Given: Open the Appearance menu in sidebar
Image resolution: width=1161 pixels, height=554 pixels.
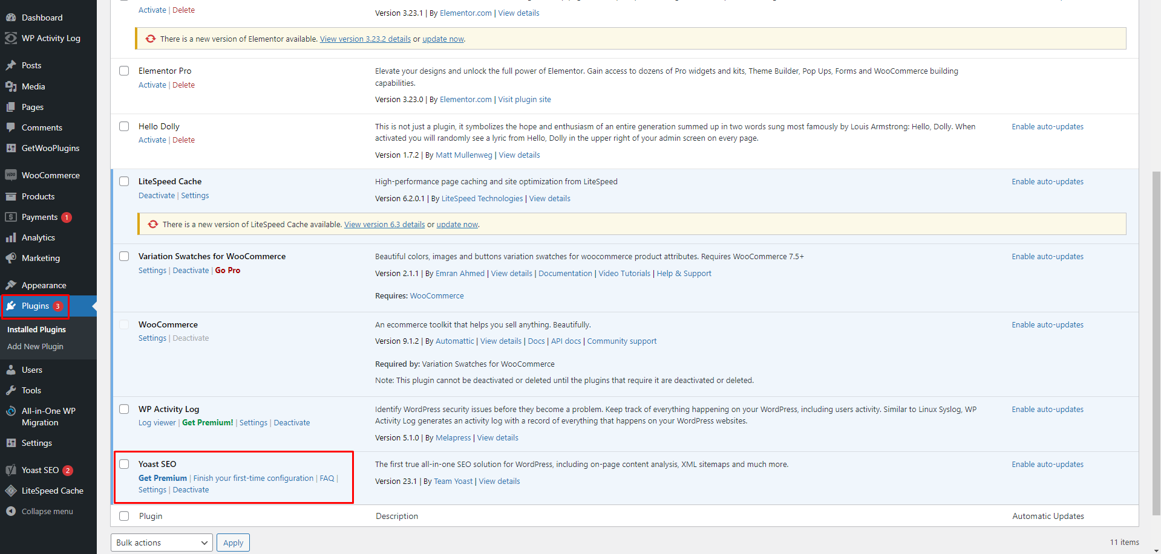Looking at the screenshot, I should [44, 285].
